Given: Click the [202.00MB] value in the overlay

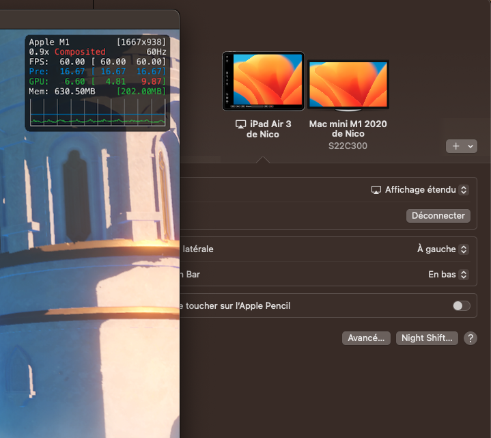Looking at the screenshot, I should [x=141, y=92].
